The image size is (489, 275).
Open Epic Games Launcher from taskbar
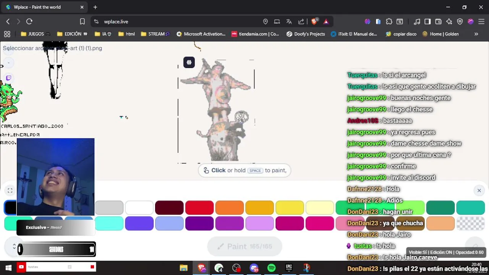[x=289, y=268]
